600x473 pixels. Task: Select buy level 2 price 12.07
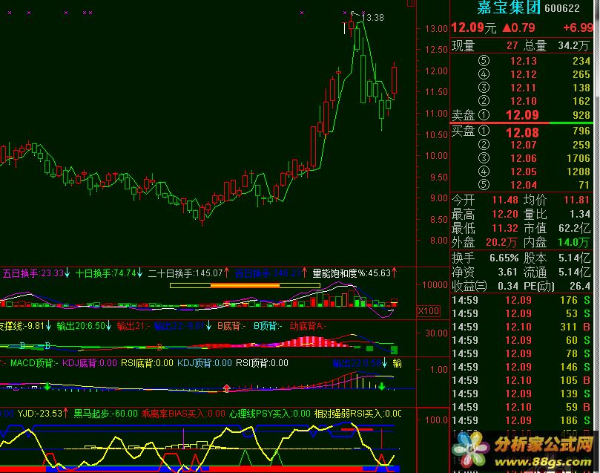(523, 145)
